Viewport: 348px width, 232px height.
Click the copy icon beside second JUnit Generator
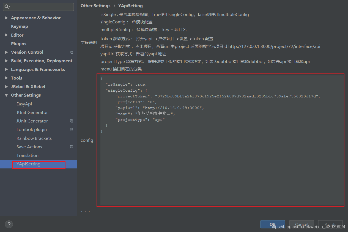point(72,121)
